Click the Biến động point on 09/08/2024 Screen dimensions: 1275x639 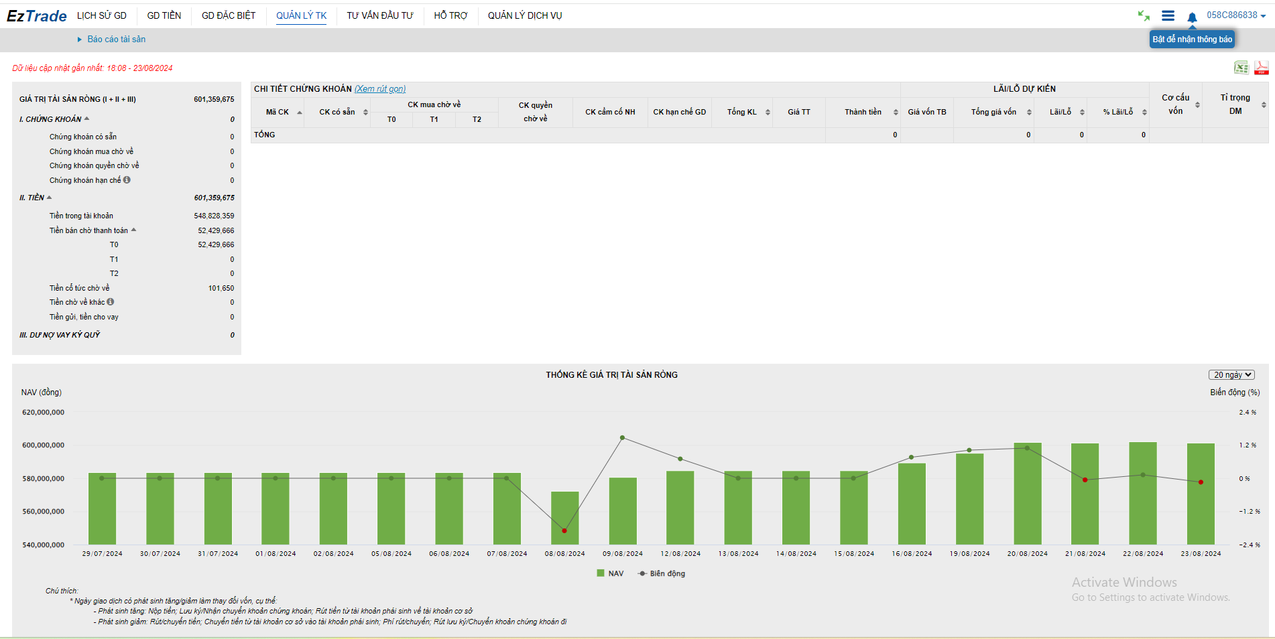(623, 437)
